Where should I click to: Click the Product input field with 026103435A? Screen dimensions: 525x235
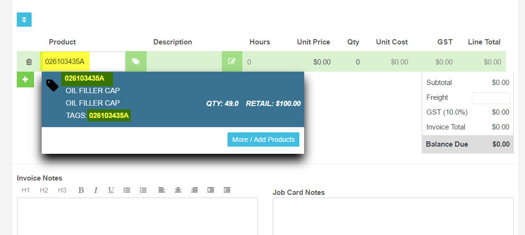tap(83, 62)
